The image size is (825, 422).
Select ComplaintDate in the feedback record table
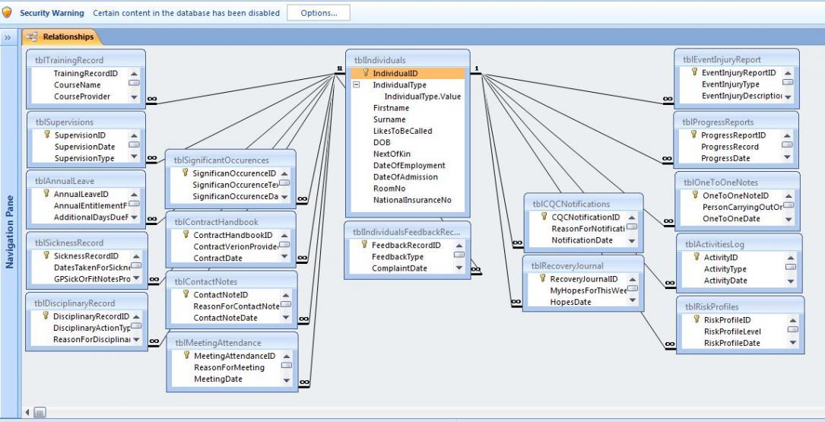pyautogui.click(x=401, y=268)
